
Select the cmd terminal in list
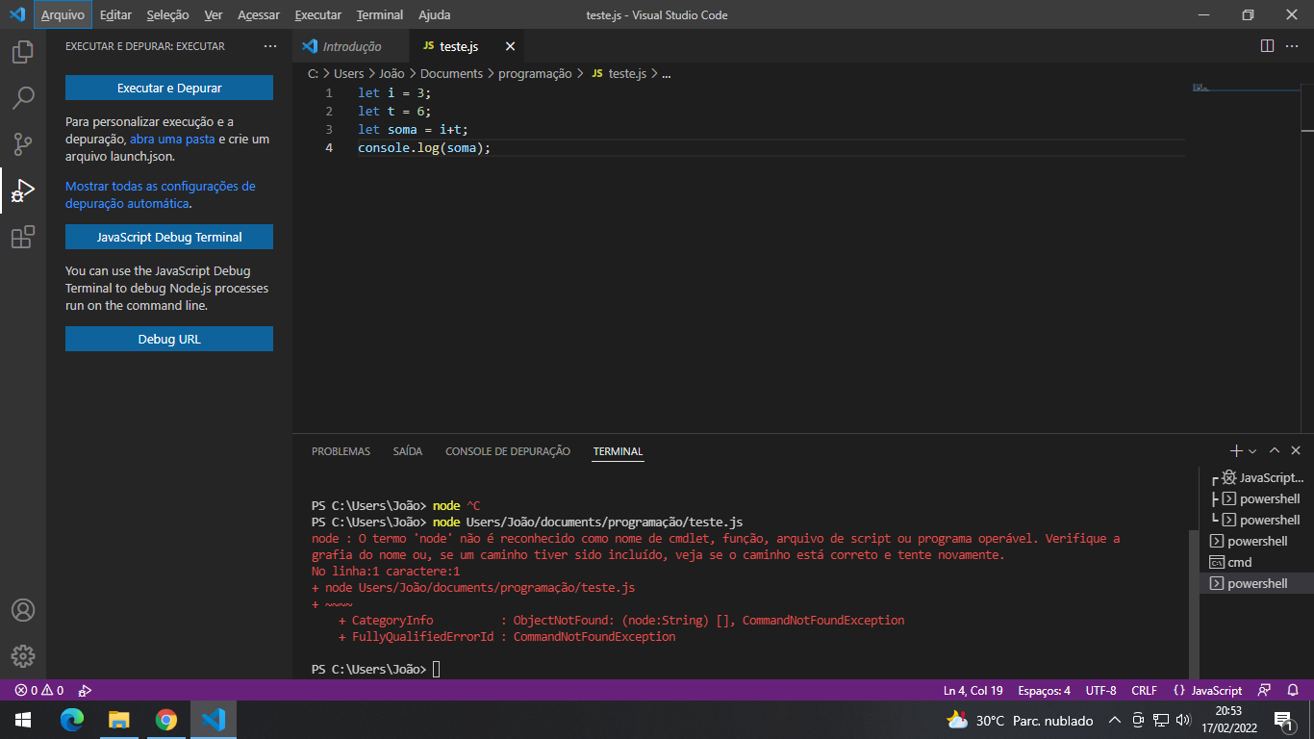tap(1256, 562)
